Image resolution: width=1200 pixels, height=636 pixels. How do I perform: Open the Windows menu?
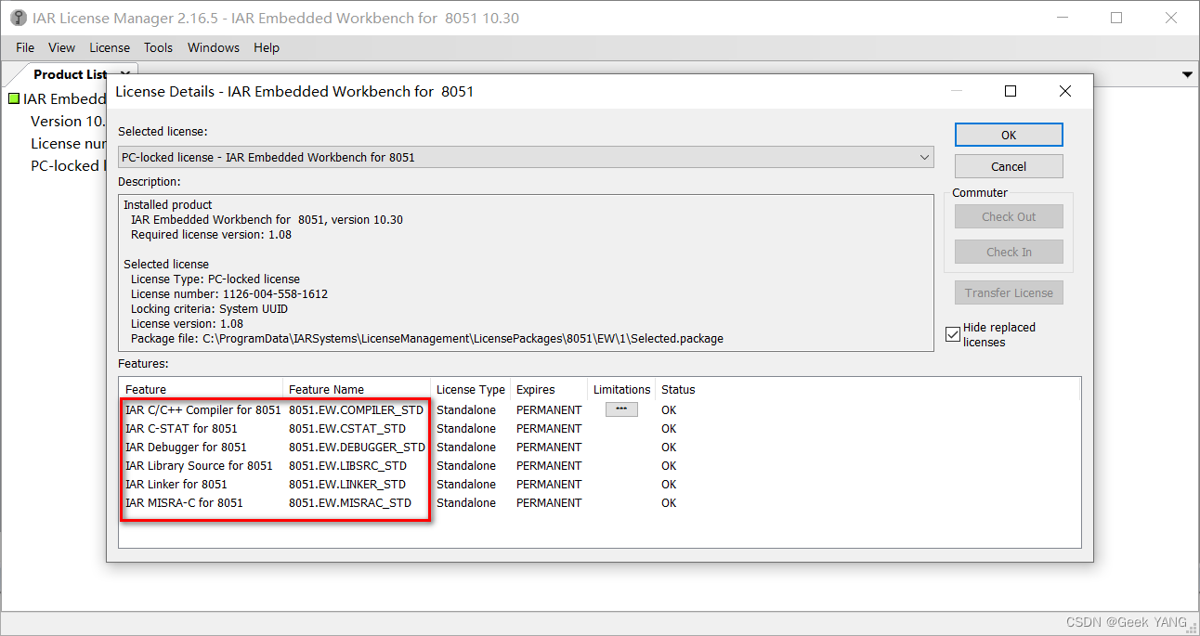point(214,47)
